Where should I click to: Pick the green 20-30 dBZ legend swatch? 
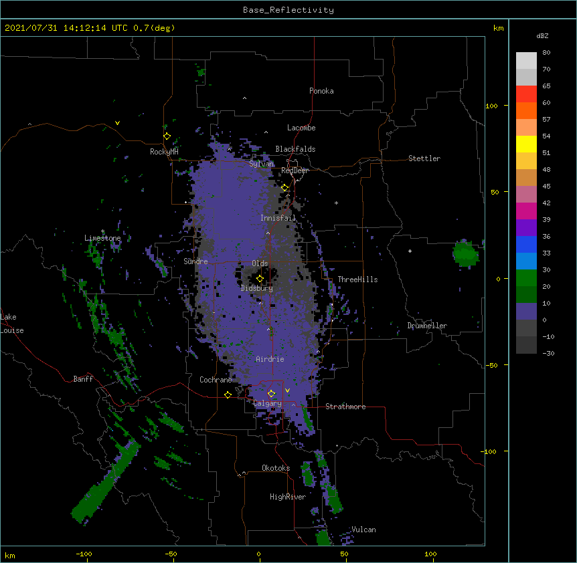(526, 278)
